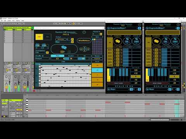
Task: Toggle first mixer track activator button
Action: pyautogui.click(x=6, y=87)
